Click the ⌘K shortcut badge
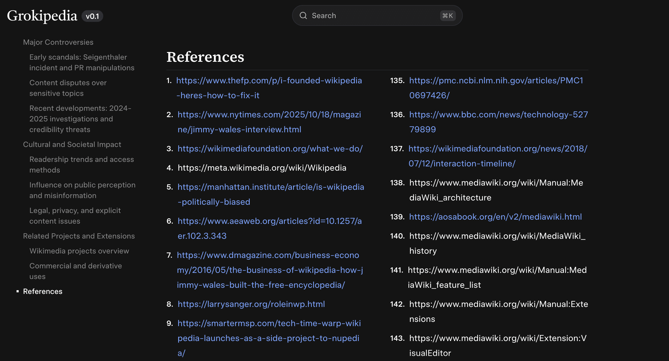 (448, 16)
